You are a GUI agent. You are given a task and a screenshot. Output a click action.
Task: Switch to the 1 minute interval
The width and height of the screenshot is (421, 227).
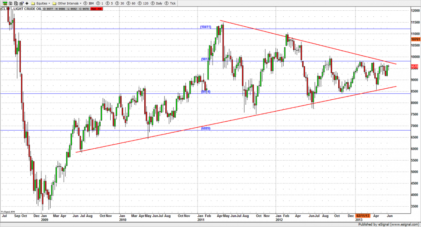click(101, 3)
